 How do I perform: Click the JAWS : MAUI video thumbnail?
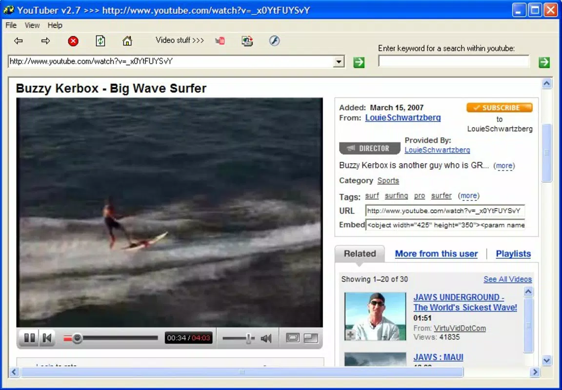pyautogui.click(x=375, y=359)
